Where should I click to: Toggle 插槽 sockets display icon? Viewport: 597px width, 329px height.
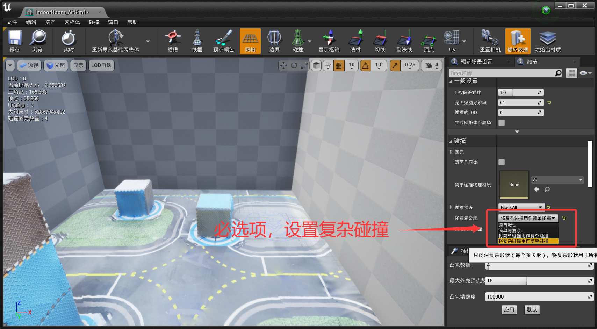[173, 41]
